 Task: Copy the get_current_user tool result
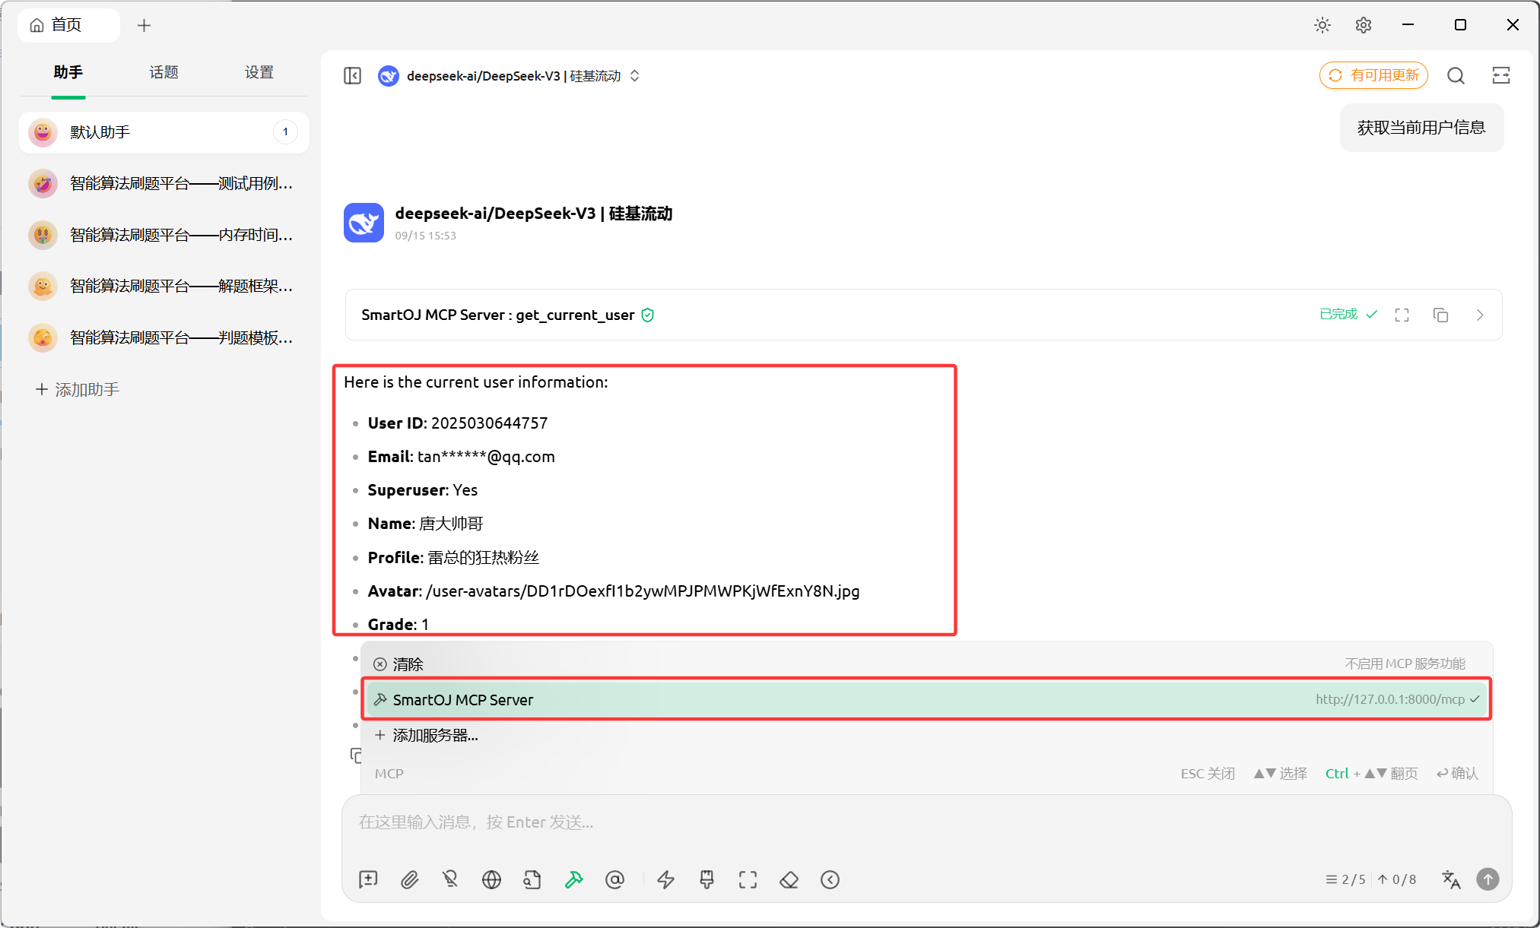1440,315
